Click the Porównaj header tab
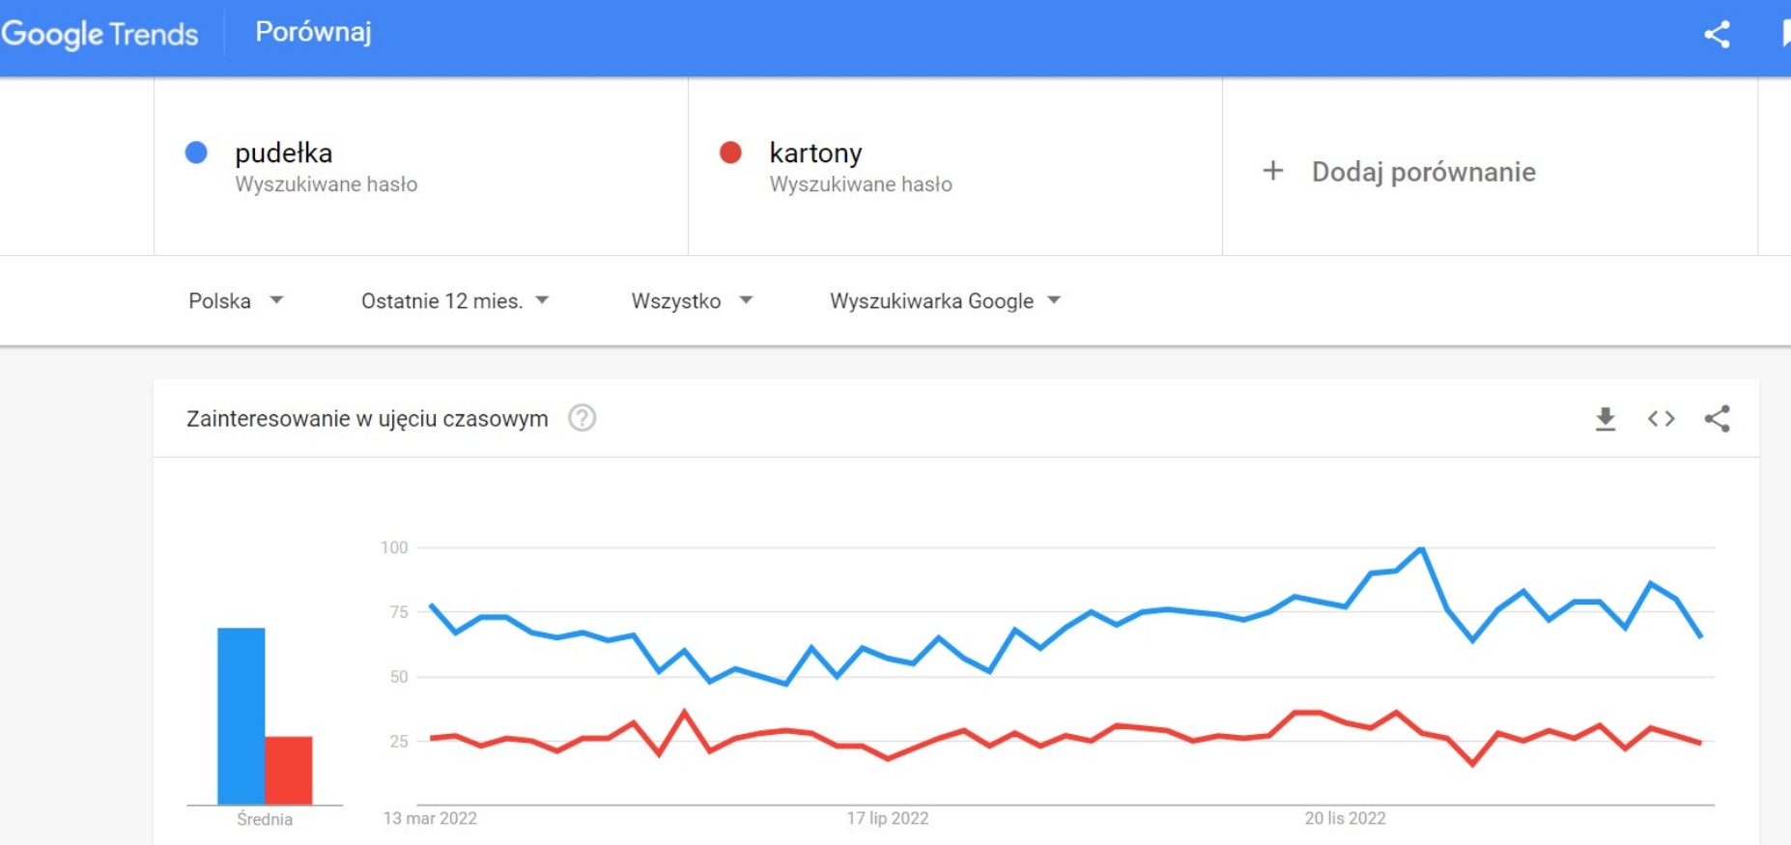This screenshot has height=845, width=1791. click(313, 32)
